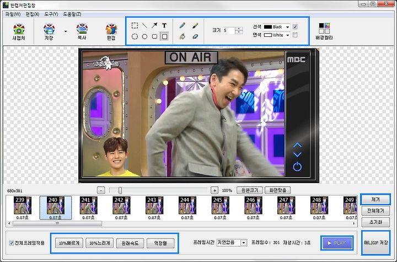
Task: Open the dropdown arrow next to 저장
Action: pos(66,31)
